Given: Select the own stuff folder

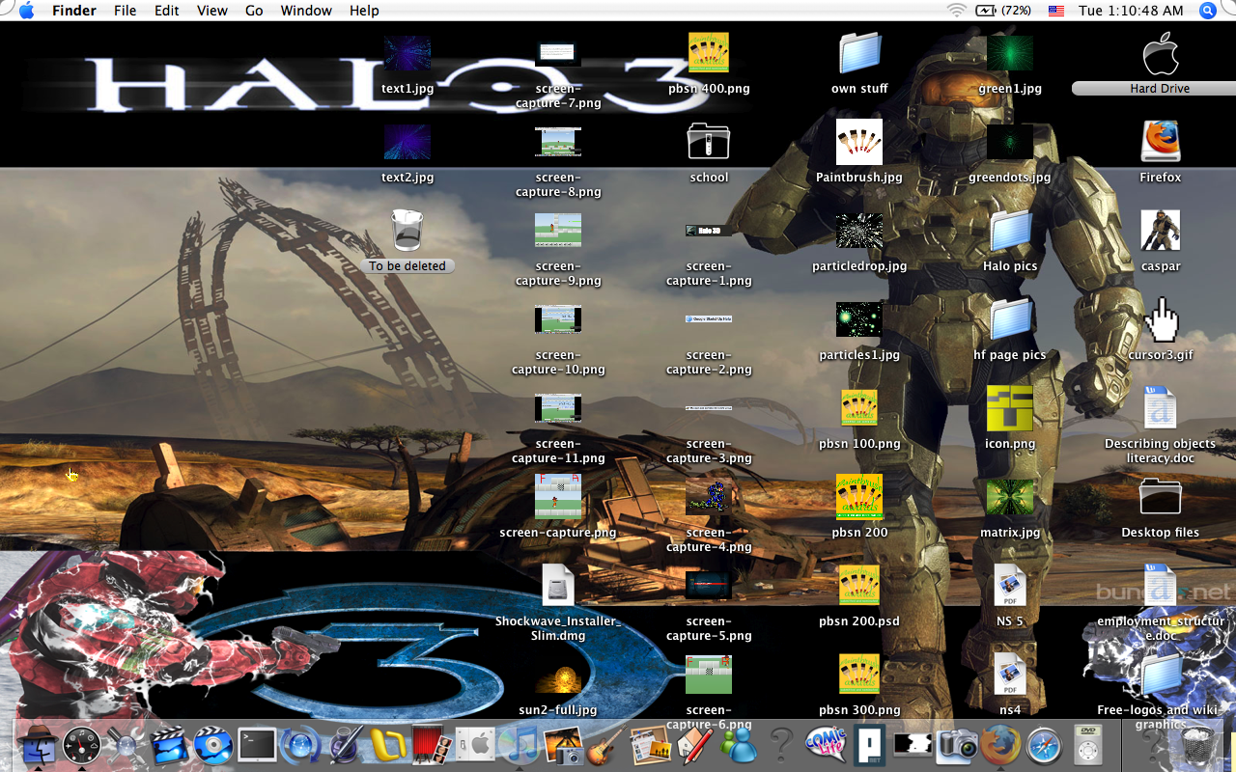Looking at the screenshot, I should click(x=859, y=54).
